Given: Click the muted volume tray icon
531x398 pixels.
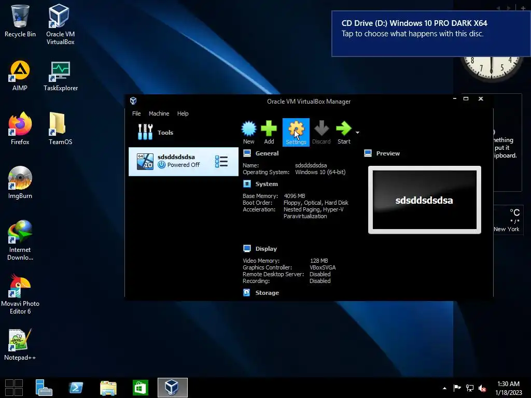Looking at the screenshot, I should pos(482,388).
